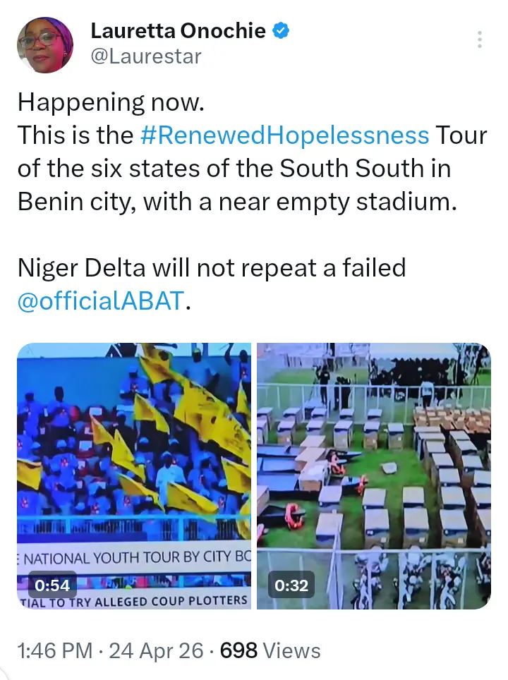Image resolution: width=508 pixels, height=680 pixels.
Task: Click the Lauretta Onochie display name
Action: coord(178,32)
